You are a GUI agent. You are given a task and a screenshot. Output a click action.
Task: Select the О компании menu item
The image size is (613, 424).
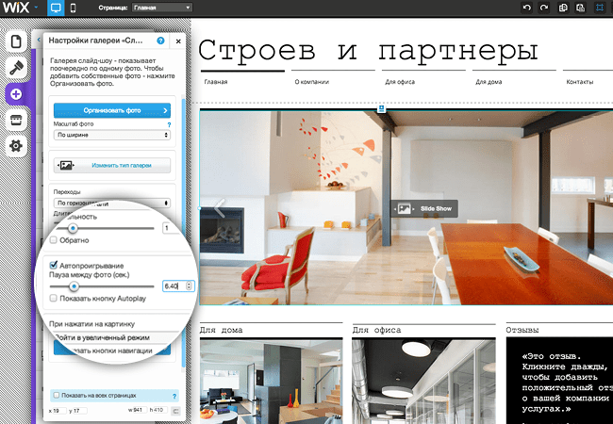point(312,82)
